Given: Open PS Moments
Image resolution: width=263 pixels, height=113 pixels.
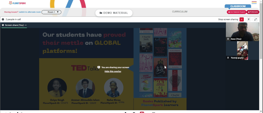Looking at the screenshot, I should [x=253, y=12].
